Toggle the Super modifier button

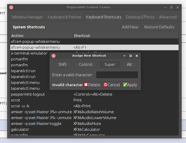(x=110, y=64)
